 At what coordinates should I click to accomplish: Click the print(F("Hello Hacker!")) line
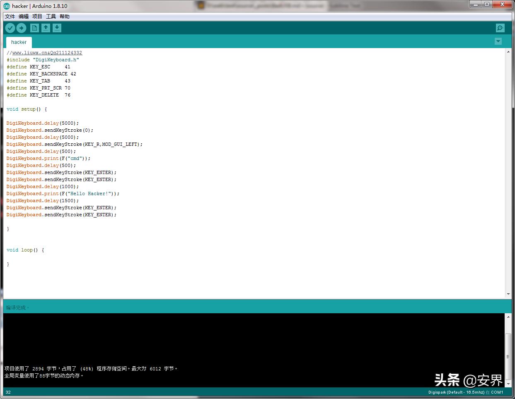63,193
